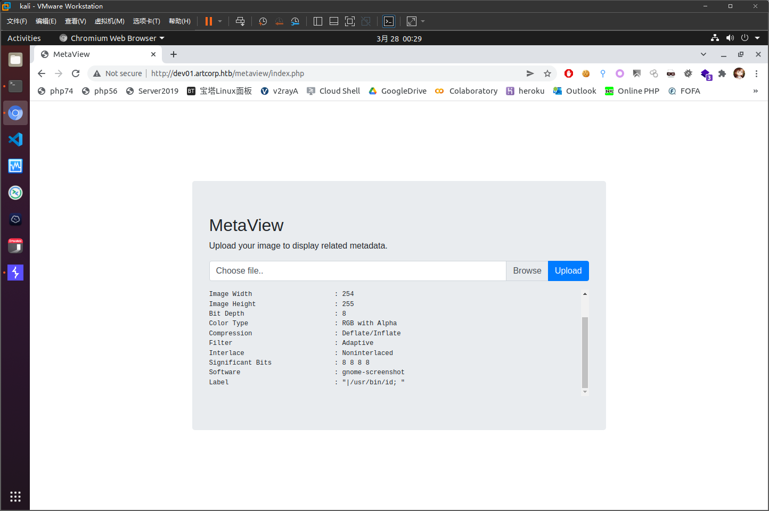Toggle VMware thumbnail bar view icon
Screen dimensions: 769x511
334,21
